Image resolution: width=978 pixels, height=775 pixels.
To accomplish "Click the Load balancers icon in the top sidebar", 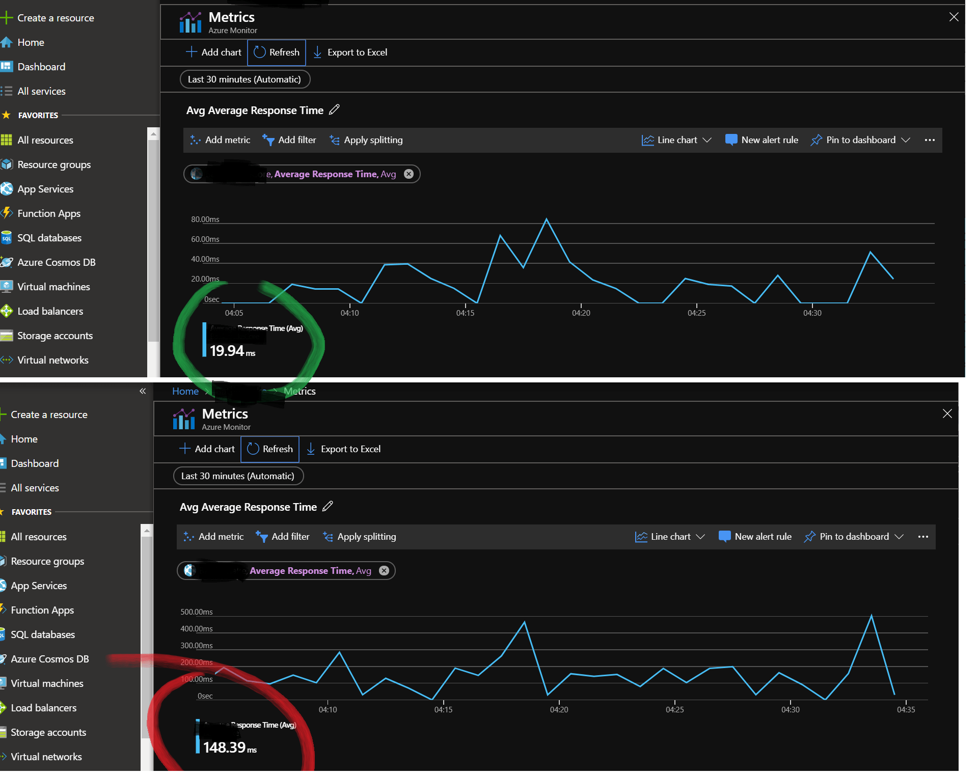I will 7,311.
